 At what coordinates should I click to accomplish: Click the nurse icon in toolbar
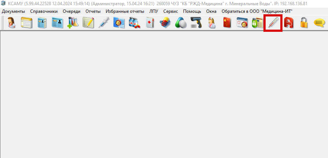[x=212, y=24]
